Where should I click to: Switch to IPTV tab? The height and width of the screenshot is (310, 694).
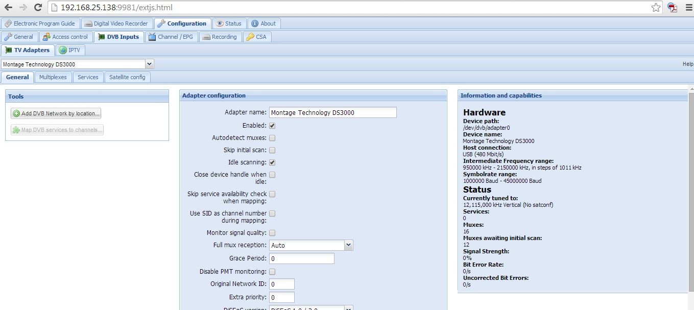pos(70,50)
